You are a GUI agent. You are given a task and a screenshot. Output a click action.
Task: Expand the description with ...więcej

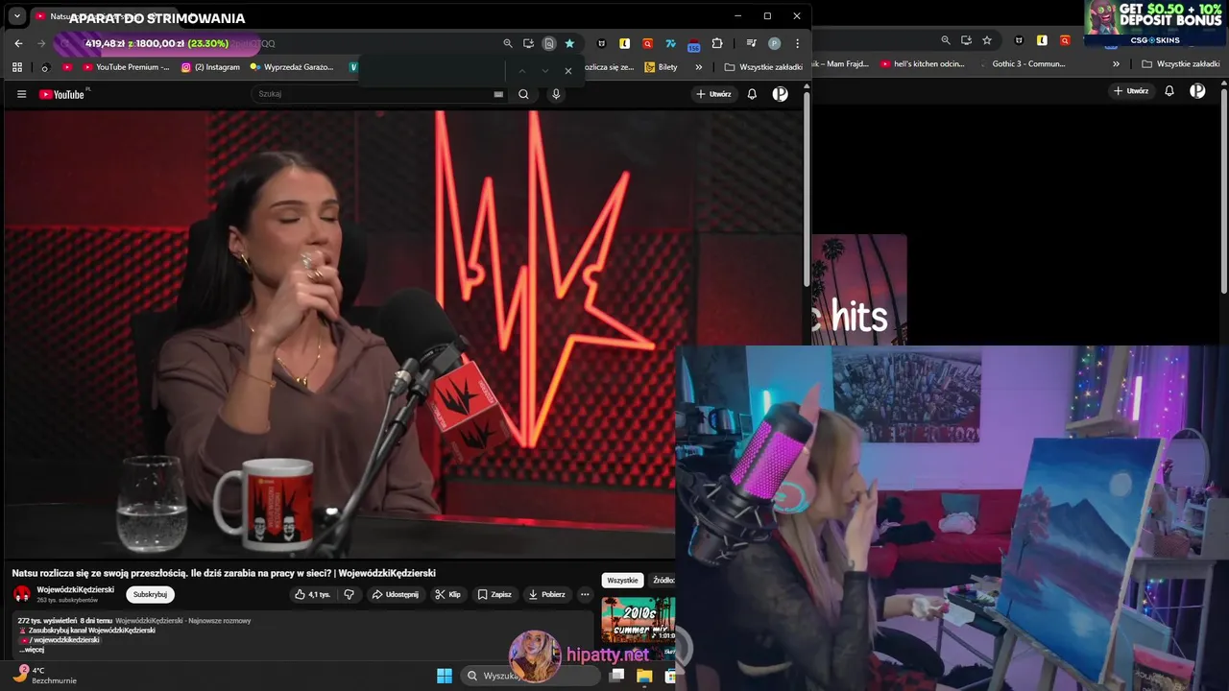pyautogui.click(x=32, y=650)
